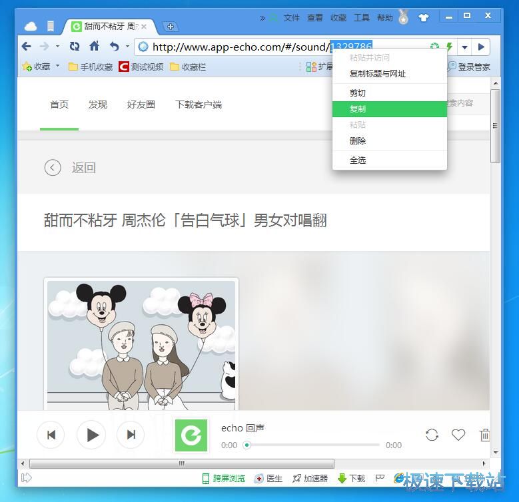Viewport: 519px width, 502px height.
Task: Click the undo closed tab arrow icon
Action: (x=114, y=47)
